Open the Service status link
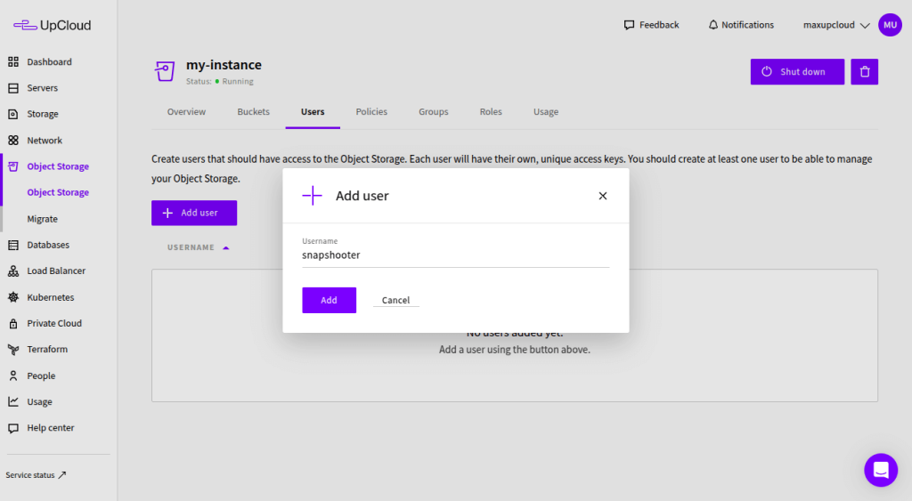The height and width of the screenshot is (501, 912). click(x=36, y=475)
